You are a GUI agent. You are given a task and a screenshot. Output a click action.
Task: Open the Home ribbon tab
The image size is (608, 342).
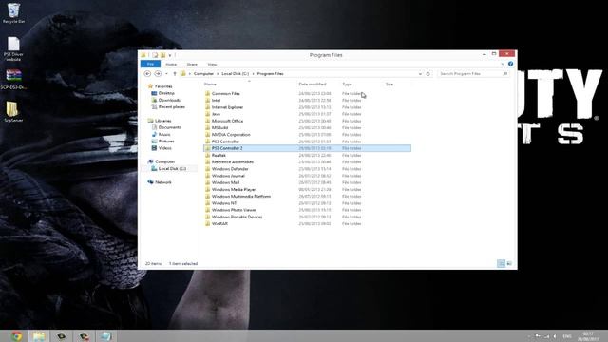tap(171, 64)
